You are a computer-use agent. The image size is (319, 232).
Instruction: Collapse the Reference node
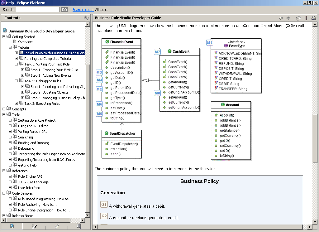(4, 171)
